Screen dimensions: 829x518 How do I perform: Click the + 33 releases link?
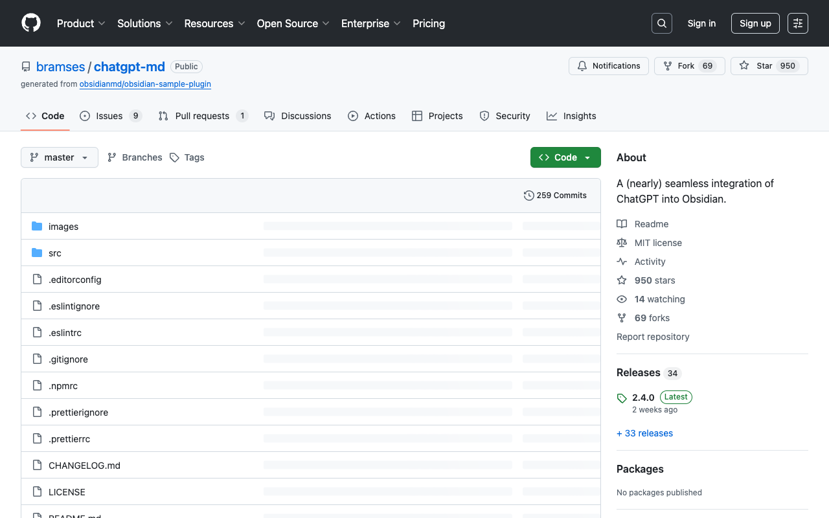pos(645,433)
